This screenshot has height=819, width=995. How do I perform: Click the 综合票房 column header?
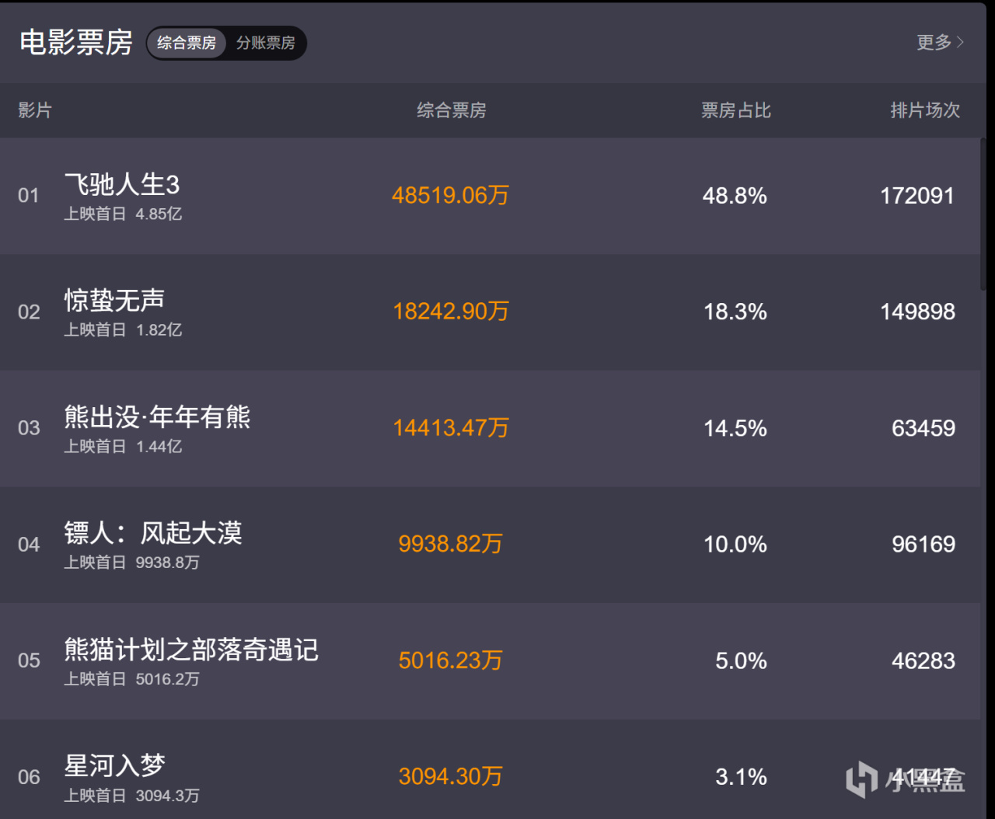pos(451,110)
